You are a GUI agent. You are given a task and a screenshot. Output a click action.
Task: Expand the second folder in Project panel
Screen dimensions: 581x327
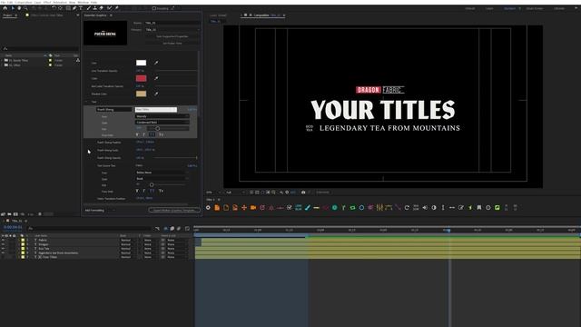(2, 64)
